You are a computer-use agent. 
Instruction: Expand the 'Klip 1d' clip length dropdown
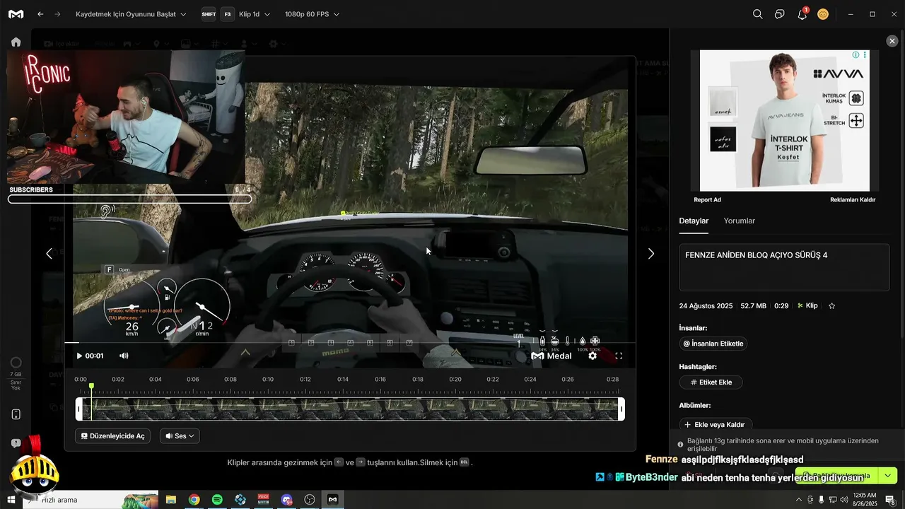[x=255, y=14]
